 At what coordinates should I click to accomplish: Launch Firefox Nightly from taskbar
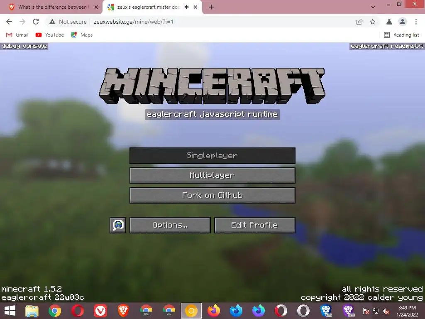click(x=259, y=311)
